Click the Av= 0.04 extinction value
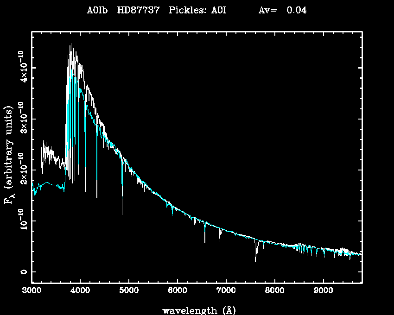The width and height of the screenshot is (394, 315). (x=282, y=11)
